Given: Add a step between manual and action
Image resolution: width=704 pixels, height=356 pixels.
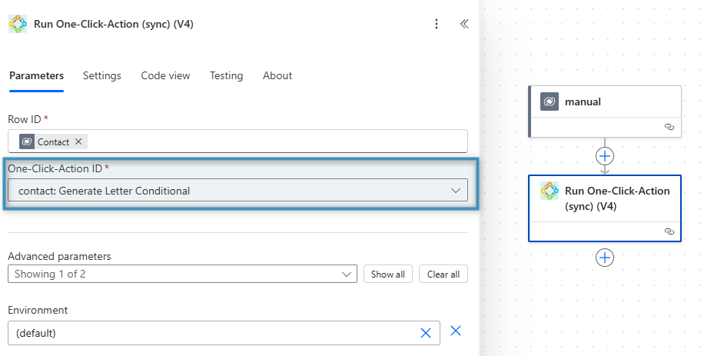Looking at the screenshot, I should [x=605, y=155].
